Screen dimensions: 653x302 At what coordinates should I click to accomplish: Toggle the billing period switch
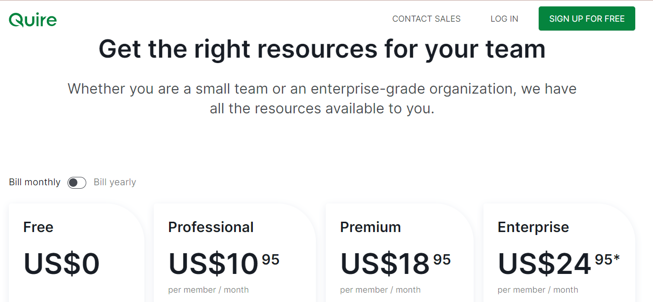tap(77, 183)
